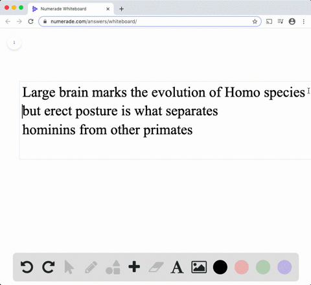Reload the Numerade page

coord(30,21)
